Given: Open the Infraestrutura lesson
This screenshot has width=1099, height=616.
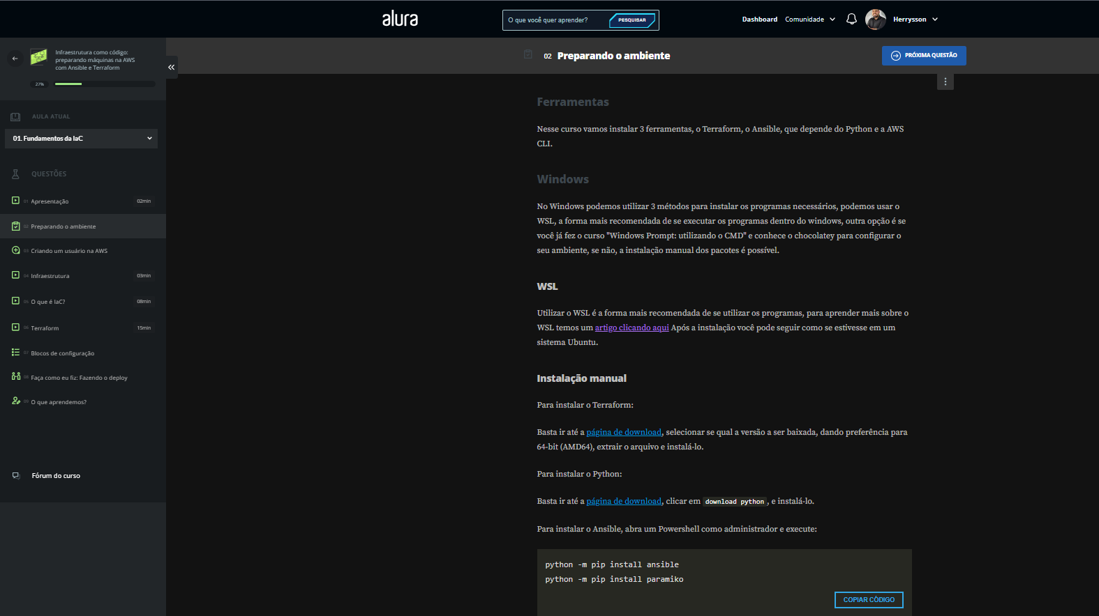Looking at the screenshot, I should click(50, 276).
